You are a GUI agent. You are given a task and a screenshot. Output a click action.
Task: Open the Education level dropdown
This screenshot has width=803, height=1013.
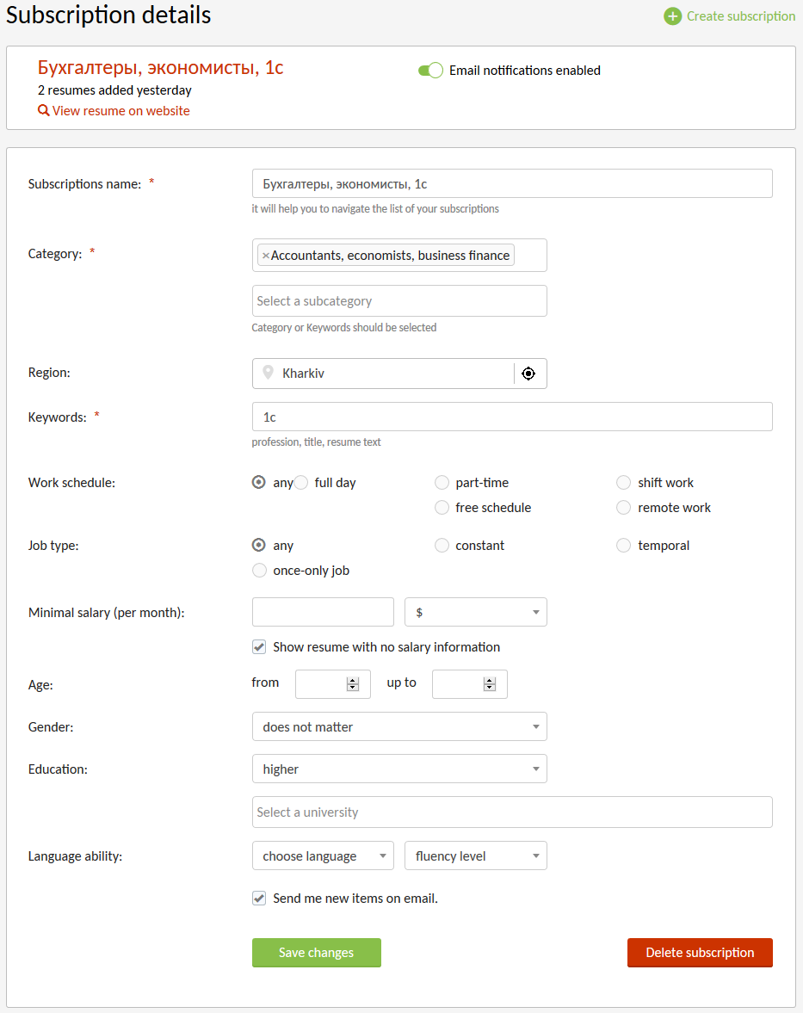coord(399,769)
